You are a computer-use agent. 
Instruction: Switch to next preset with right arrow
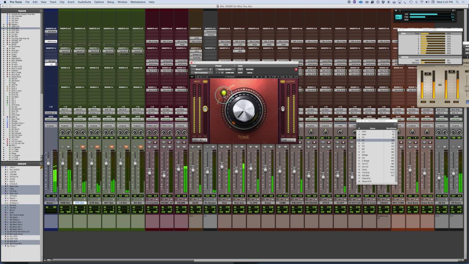pos(266,77)
